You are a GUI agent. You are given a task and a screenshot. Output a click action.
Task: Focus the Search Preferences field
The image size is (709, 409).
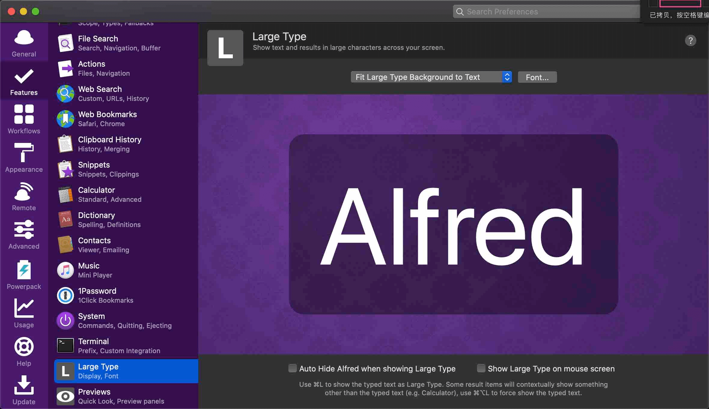[547, 12]
